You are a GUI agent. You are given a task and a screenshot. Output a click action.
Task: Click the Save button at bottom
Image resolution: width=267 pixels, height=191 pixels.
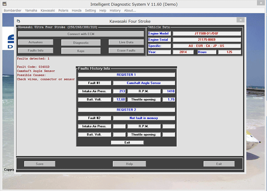click(x=40, y=164)
